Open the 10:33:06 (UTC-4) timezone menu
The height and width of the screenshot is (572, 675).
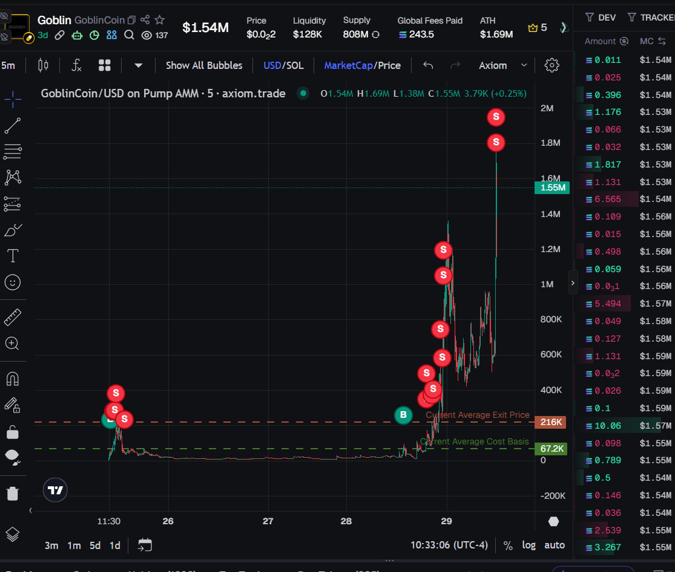(x=449, y=545)
